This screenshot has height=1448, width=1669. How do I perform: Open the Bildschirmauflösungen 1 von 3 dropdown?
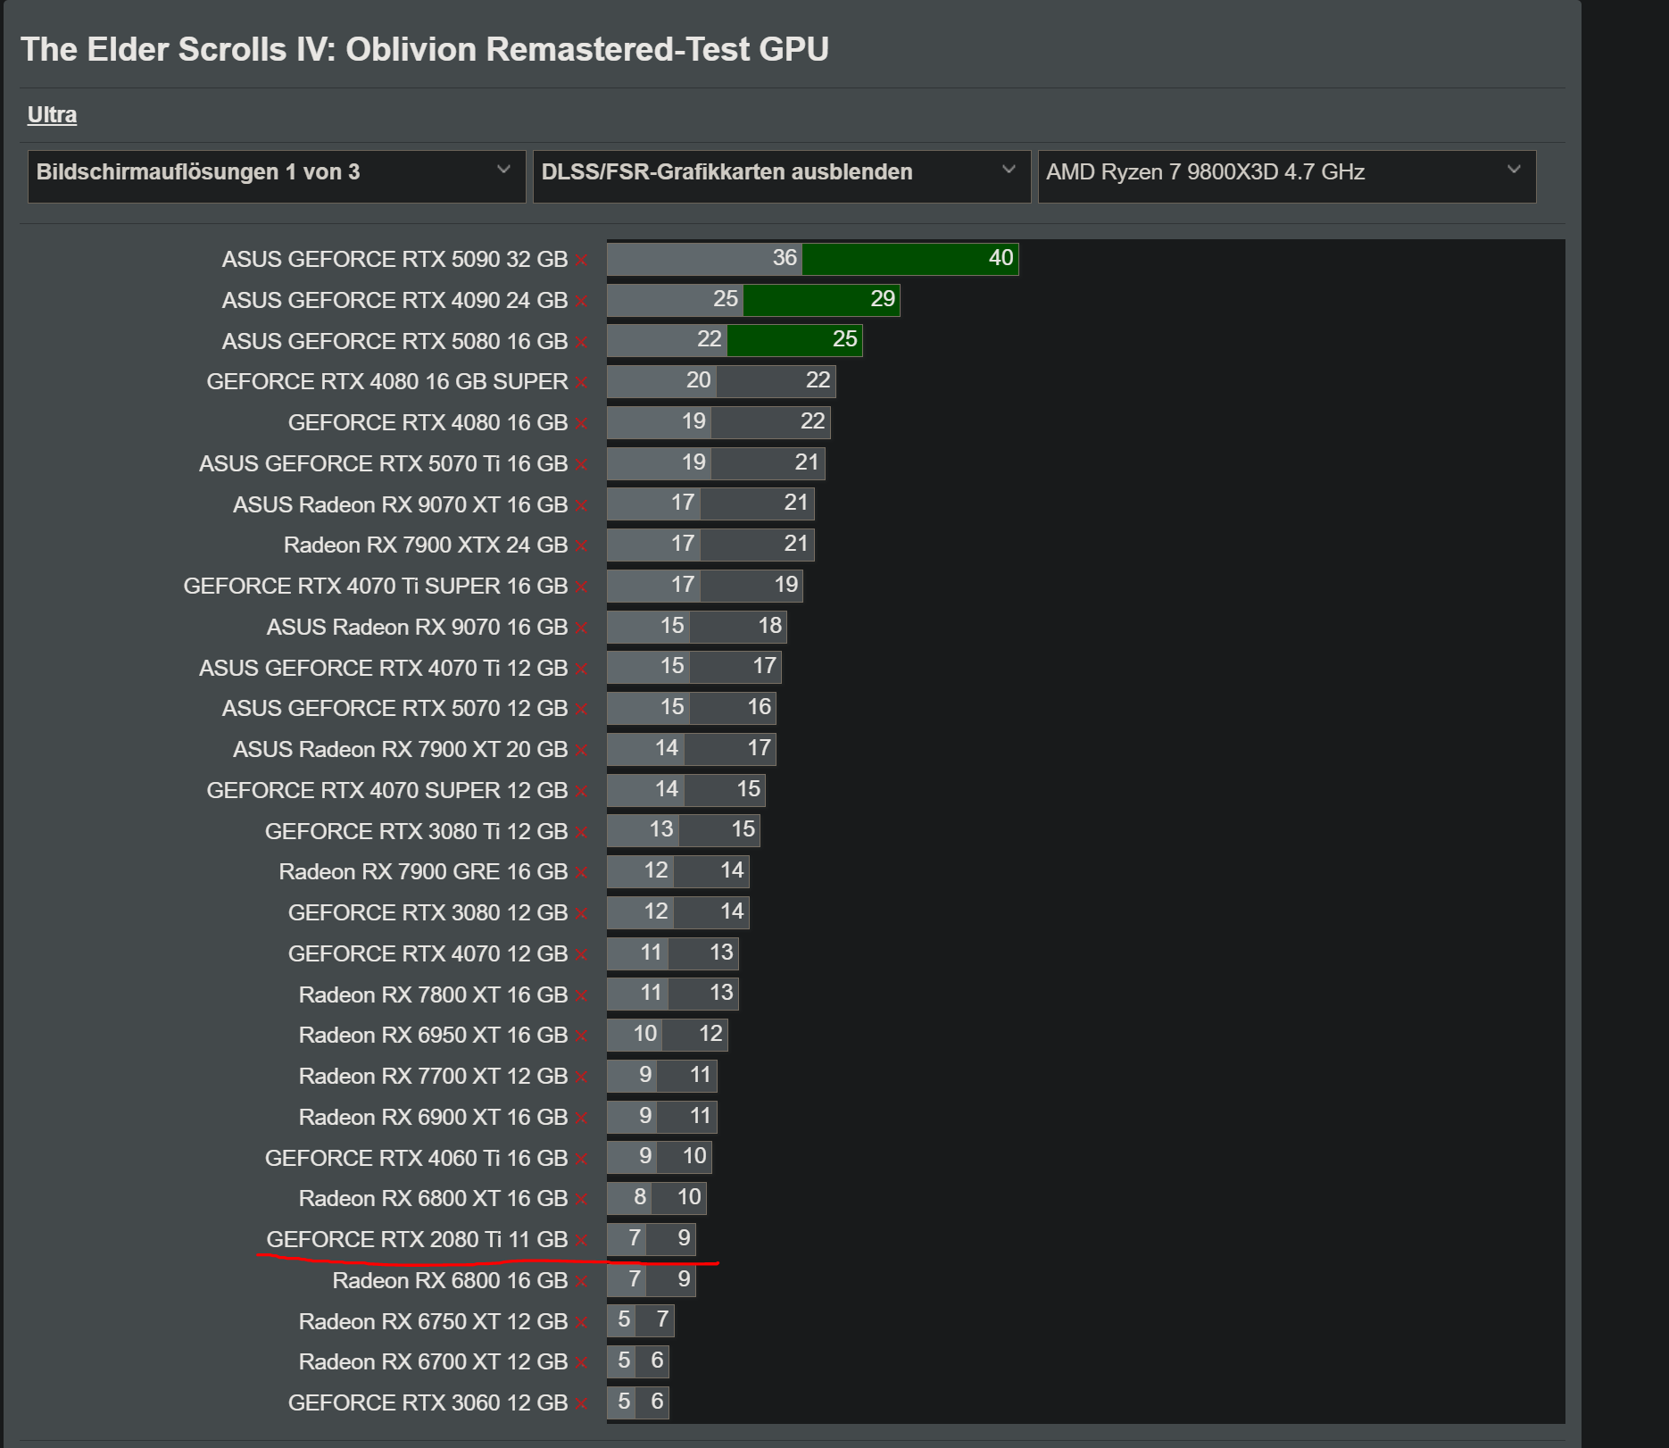(x=276, y=176)
